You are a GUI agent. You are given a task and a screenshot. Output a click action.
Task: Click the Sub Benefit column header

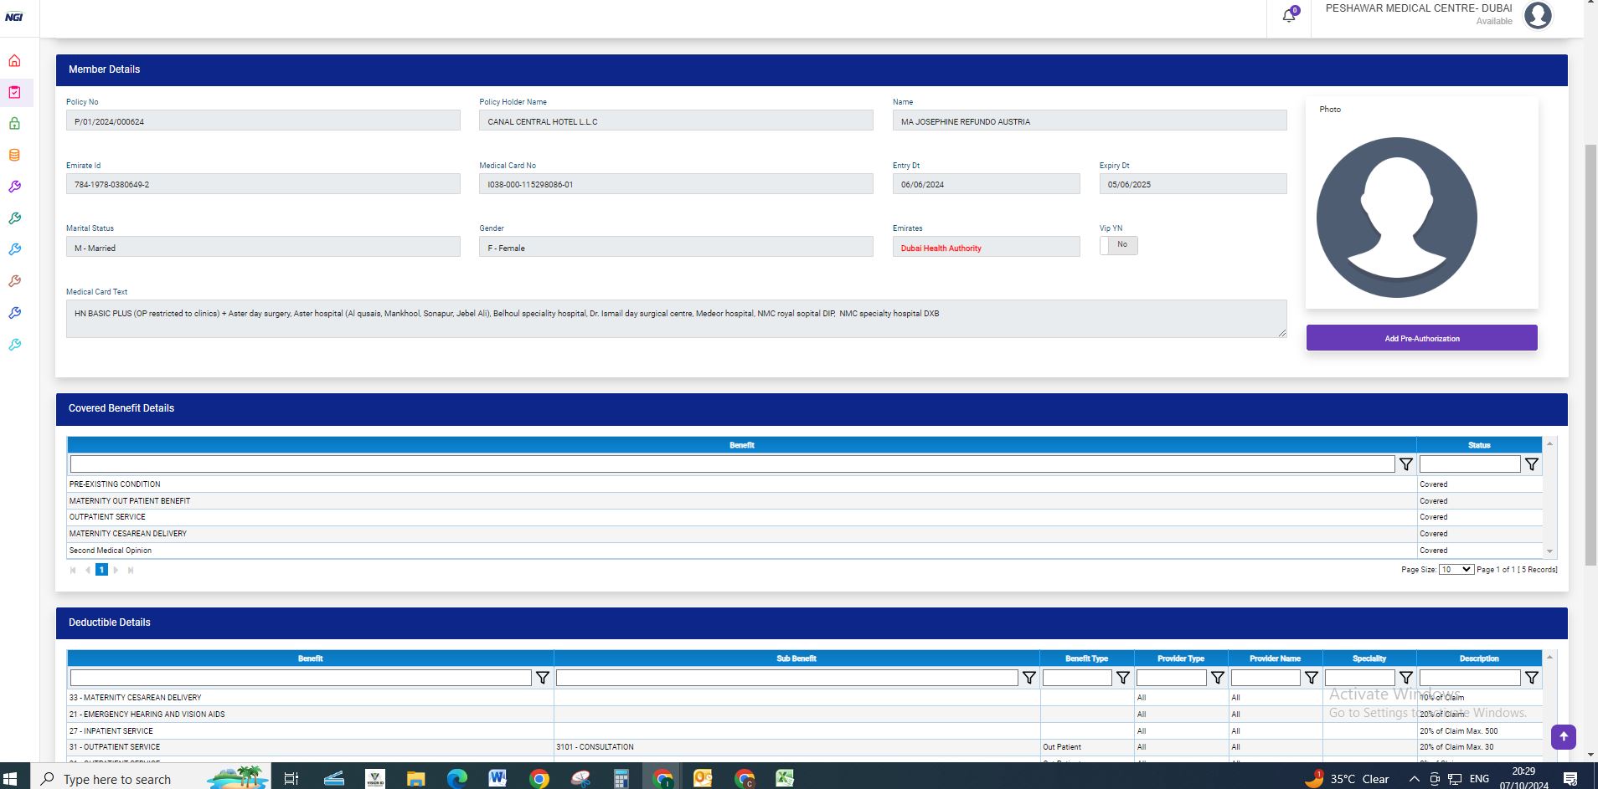[x=796, y=658]
